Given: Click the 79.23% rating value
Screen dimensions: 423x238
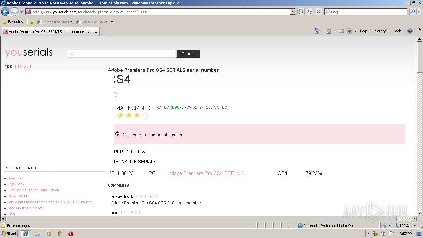Looking at the screenshot, I should [314, 173].
